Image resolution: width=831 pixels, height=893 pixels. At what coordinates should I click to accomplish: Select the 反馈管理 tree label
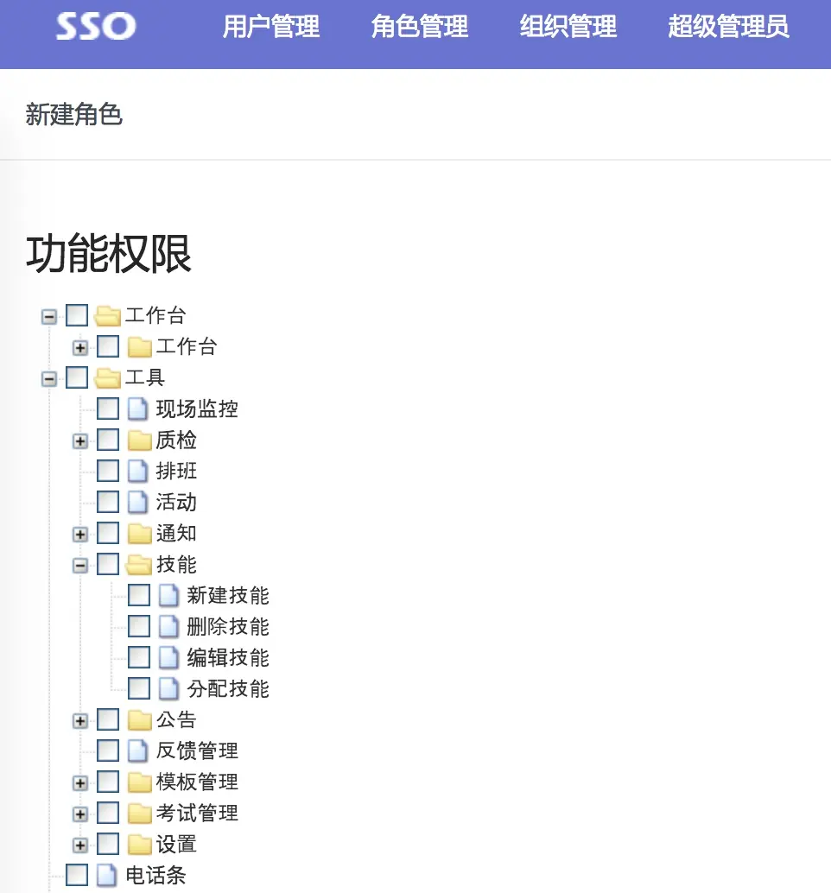tap(197, 751)
